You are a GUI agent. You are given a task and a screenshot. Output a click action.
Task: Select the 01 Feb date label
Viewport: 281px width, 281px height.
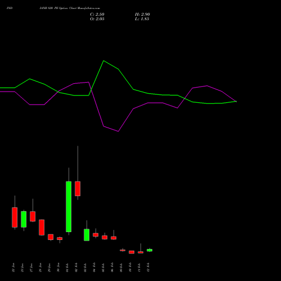(67, 268)
